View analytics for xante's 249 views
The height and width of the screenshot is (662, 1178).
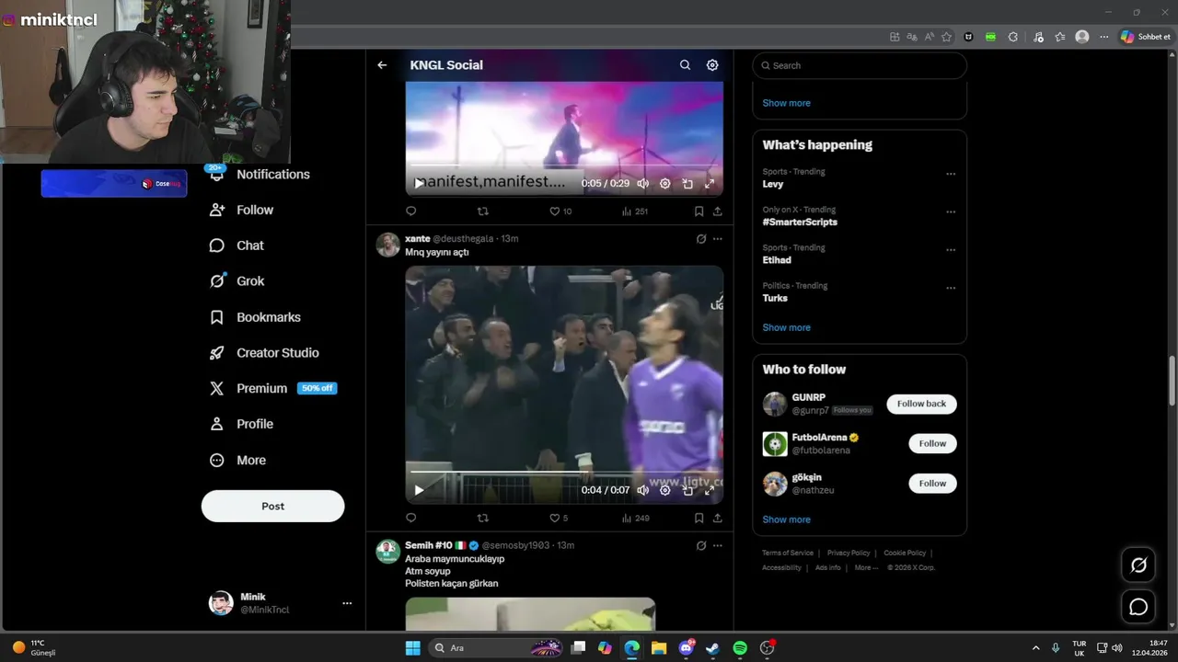coord(636,519)
